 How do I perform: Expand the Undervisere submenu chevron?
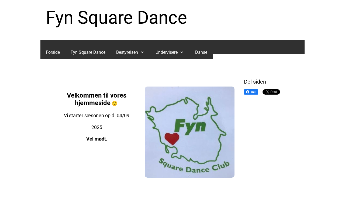tap(182, 52)
